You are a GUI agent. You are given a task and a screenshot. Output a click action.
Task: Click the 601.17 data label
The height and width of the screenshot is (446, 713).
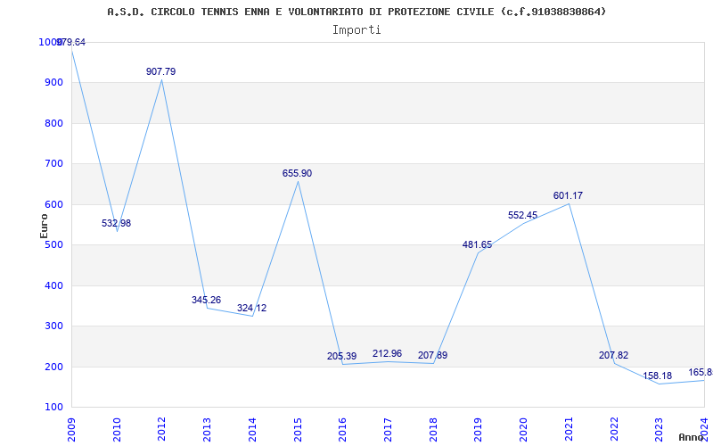[568, 195]
